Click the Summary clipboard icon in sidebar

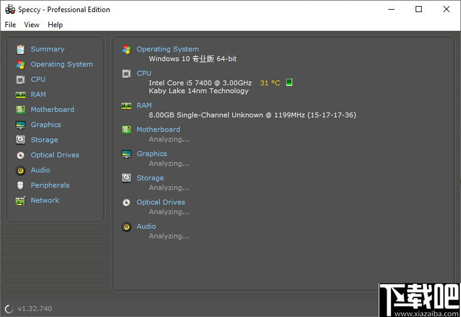[x=21, y=50]
